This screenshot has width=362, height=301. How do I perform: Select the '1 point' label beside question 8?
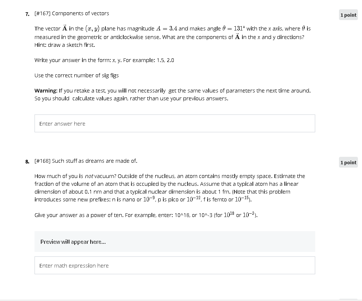[348, 162]
